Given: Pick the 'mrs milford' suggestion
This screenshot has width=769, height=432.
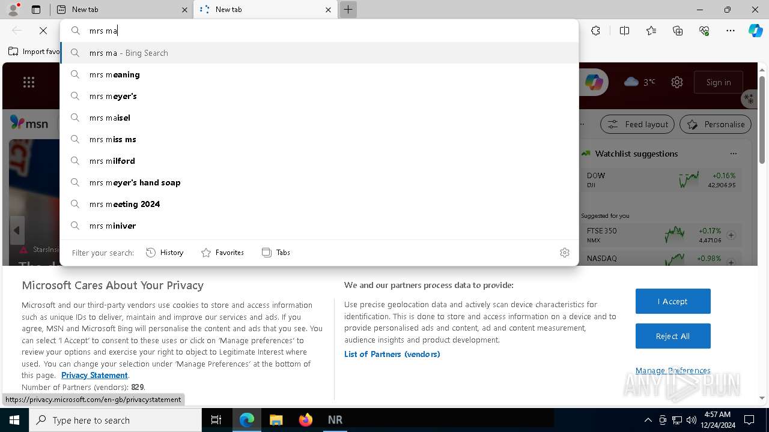Looking at the screenshot, I should click(x=319, y=161).
